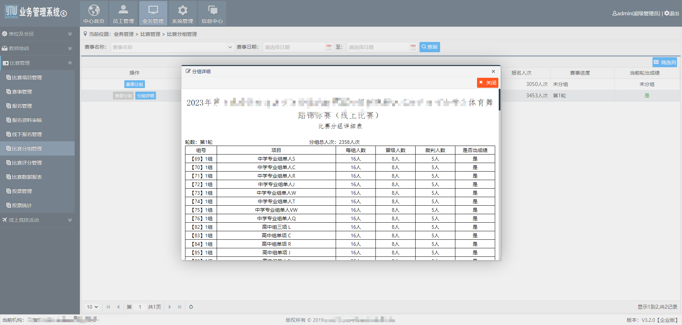The image size is (682, 325).
Task: Open 线下报名管理 menu item
Action: tap(37, 134)
